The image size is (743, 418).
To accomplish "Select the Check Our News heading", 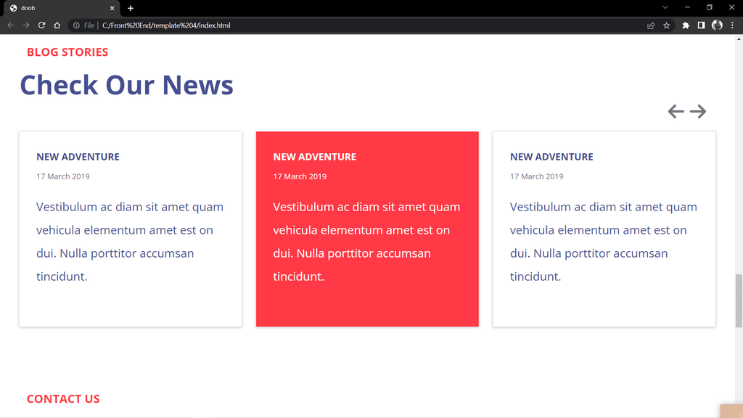I will (126, 85).
